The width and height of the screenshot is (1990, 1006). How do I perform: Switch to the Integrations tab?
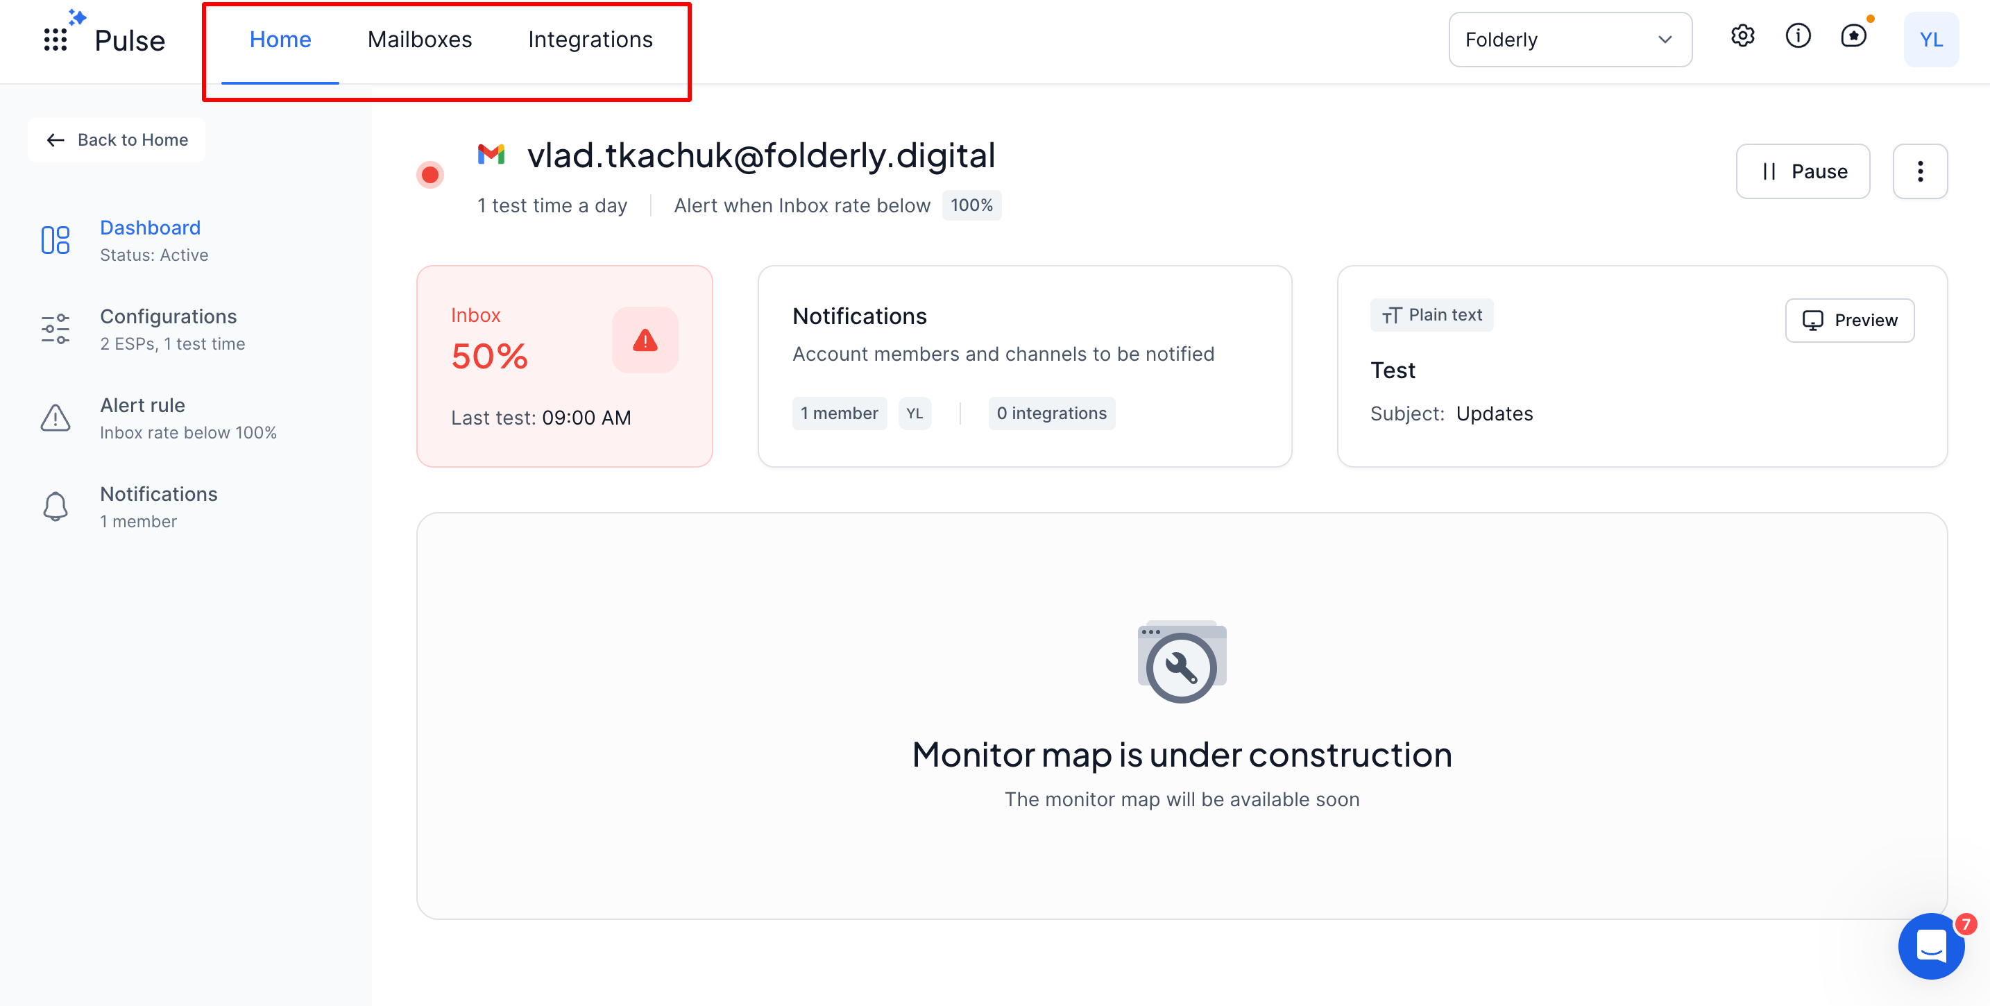pos(590,40)
